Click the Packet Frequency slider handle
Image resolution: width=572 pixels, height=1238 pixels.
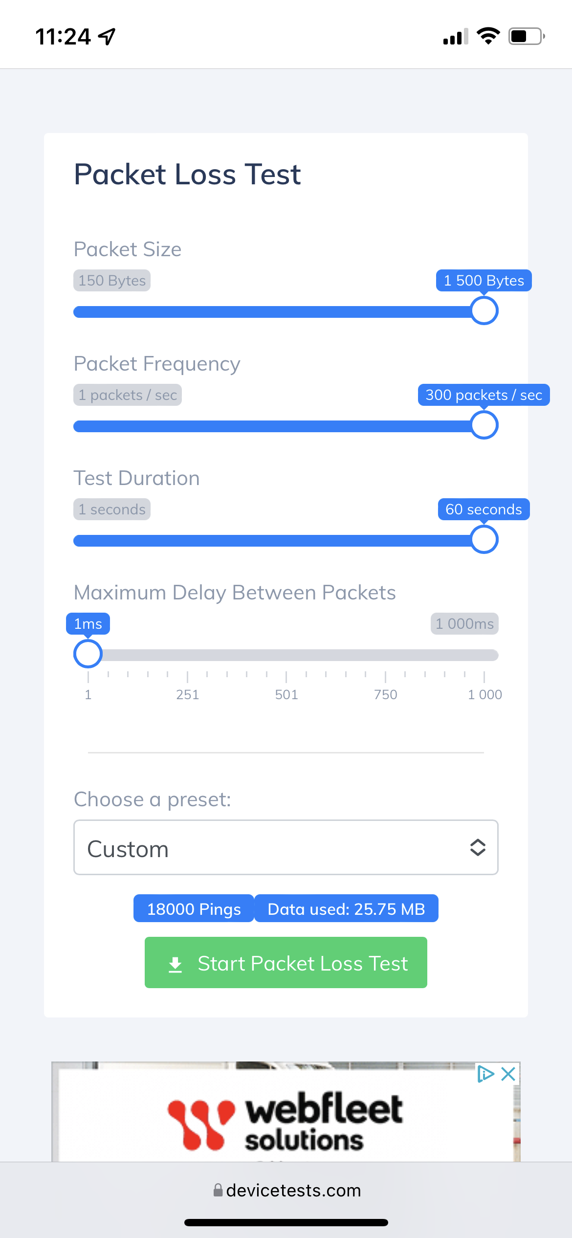click(x=484, y=425)
